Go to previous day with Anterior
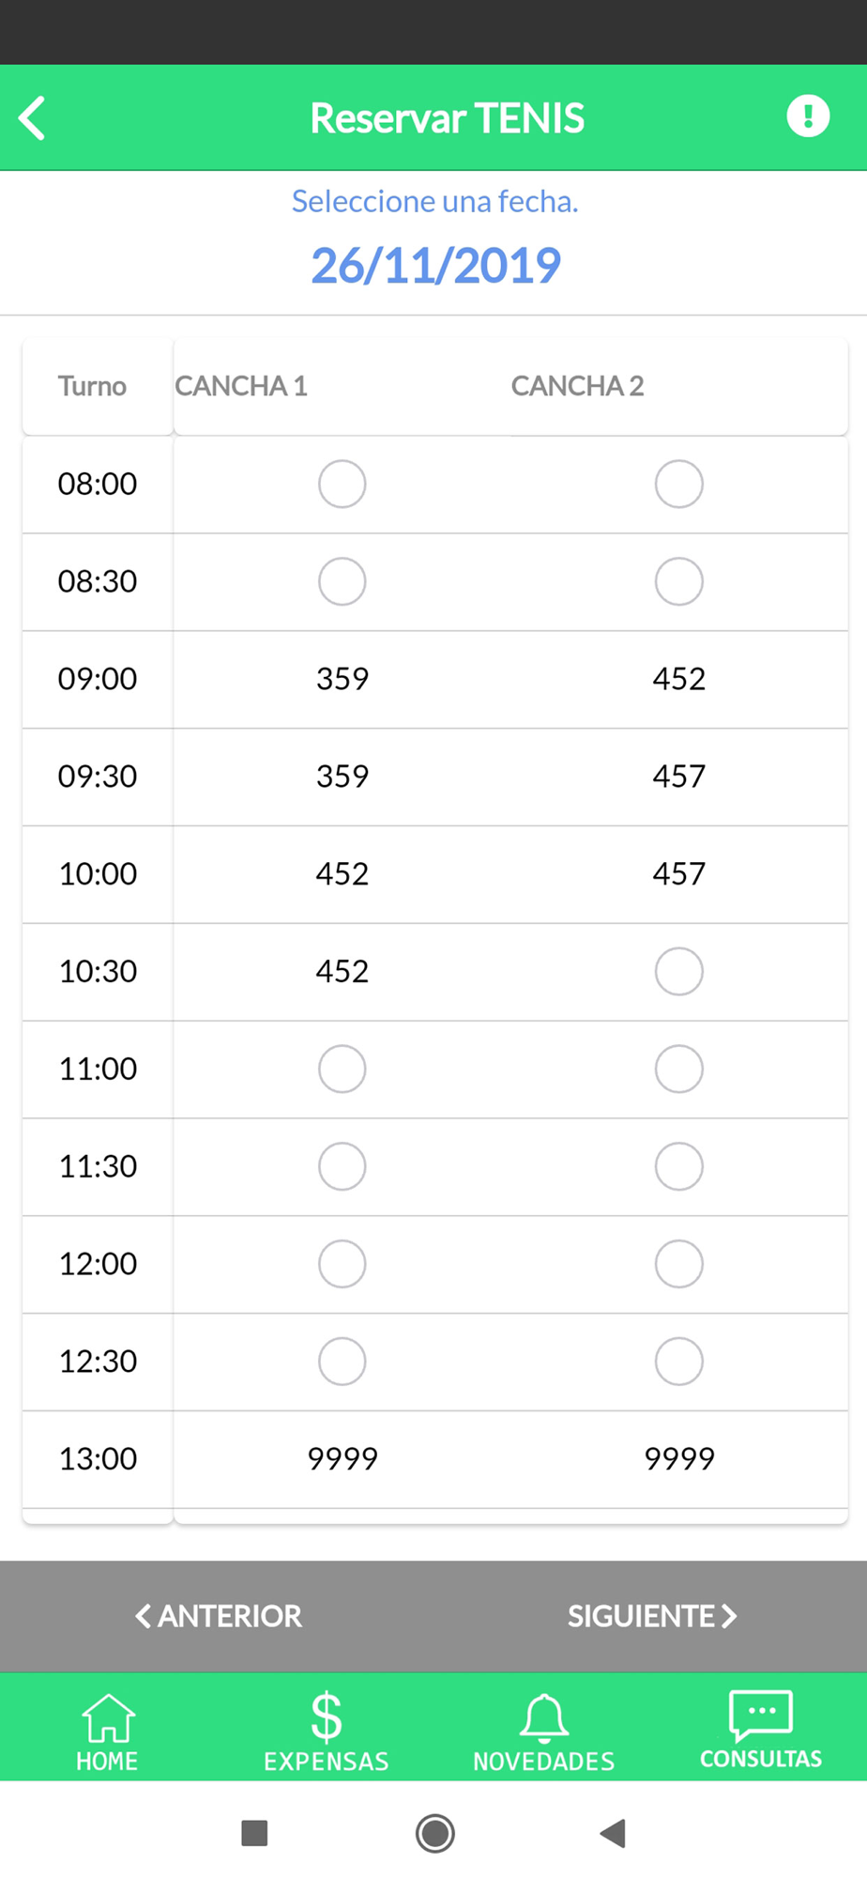The width and height of the screenshot is (867, 1878). [x=219, y=1616]
